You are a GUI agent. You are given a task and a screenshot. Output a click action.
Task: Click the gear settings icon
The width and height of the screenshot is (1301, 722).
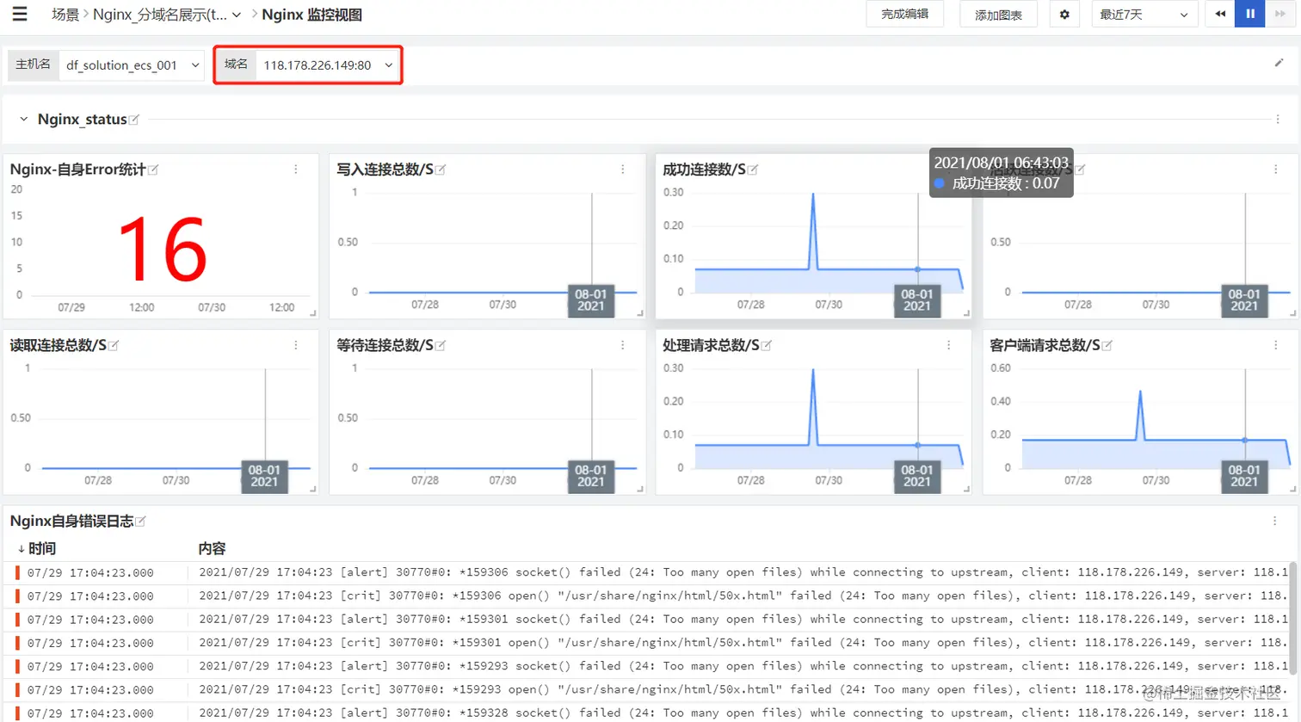click(1064, 15)
